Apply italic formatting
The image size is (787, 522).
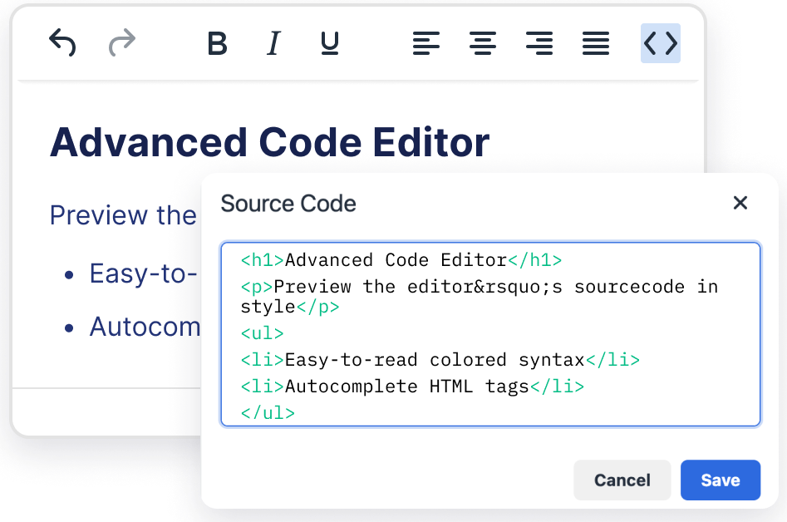(273, 44)
